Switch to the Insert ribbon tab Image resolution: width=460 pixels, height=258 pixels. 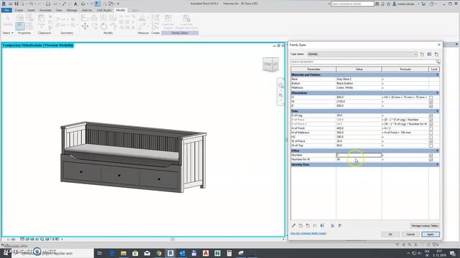31,10
